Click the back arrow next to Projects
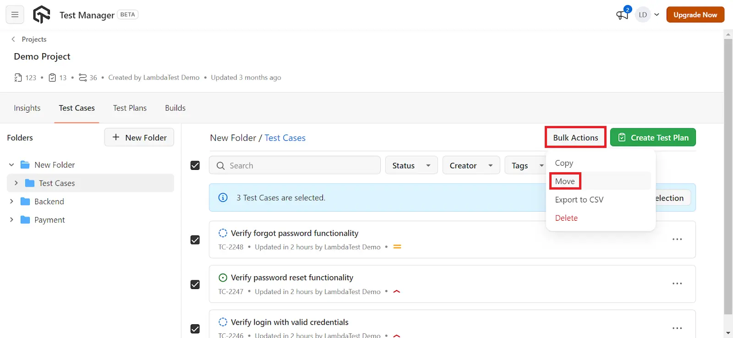 (x=13, y=39)
